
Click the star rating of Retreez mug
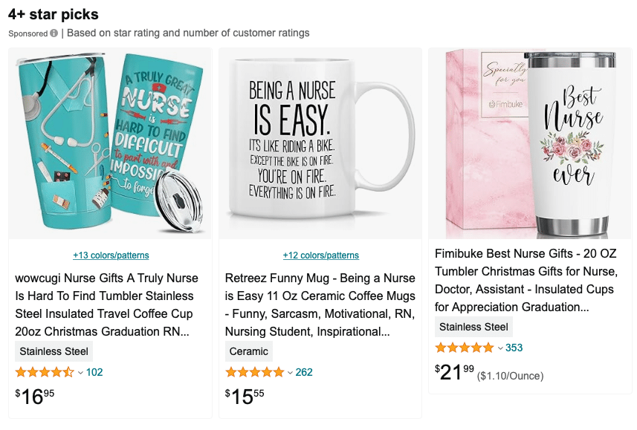pyautogui.click(x=255, y=372)
